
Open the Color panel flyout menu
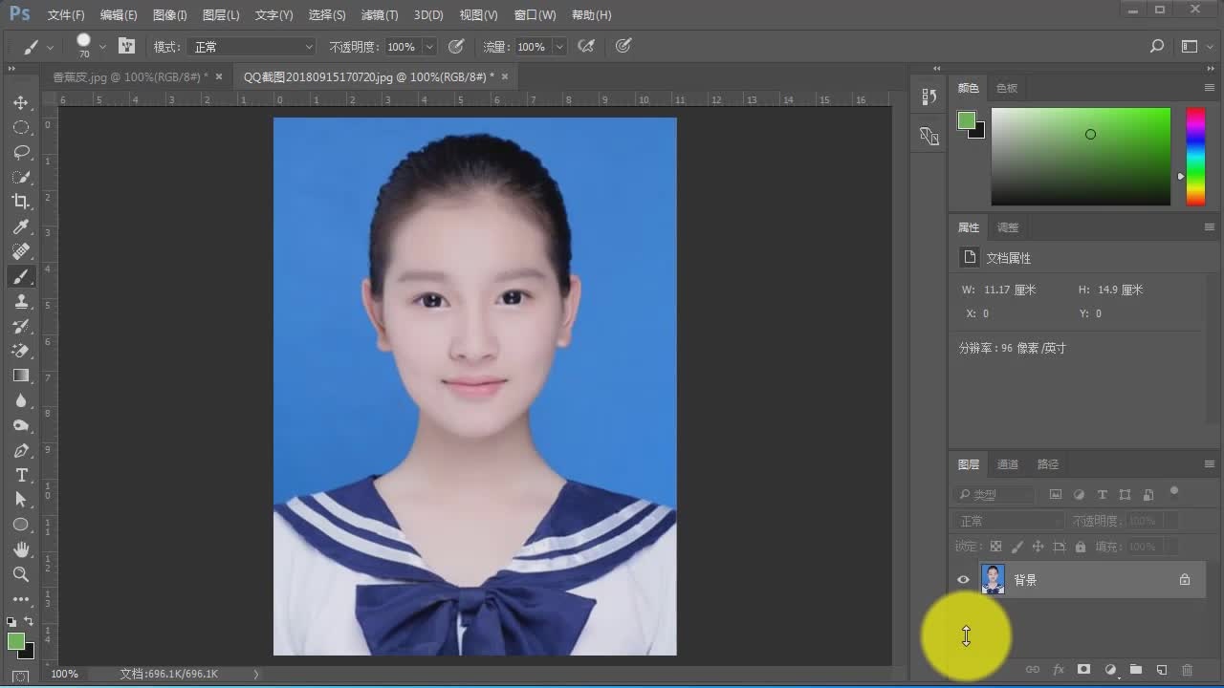pyautogui.click(x=1210, y=88)
